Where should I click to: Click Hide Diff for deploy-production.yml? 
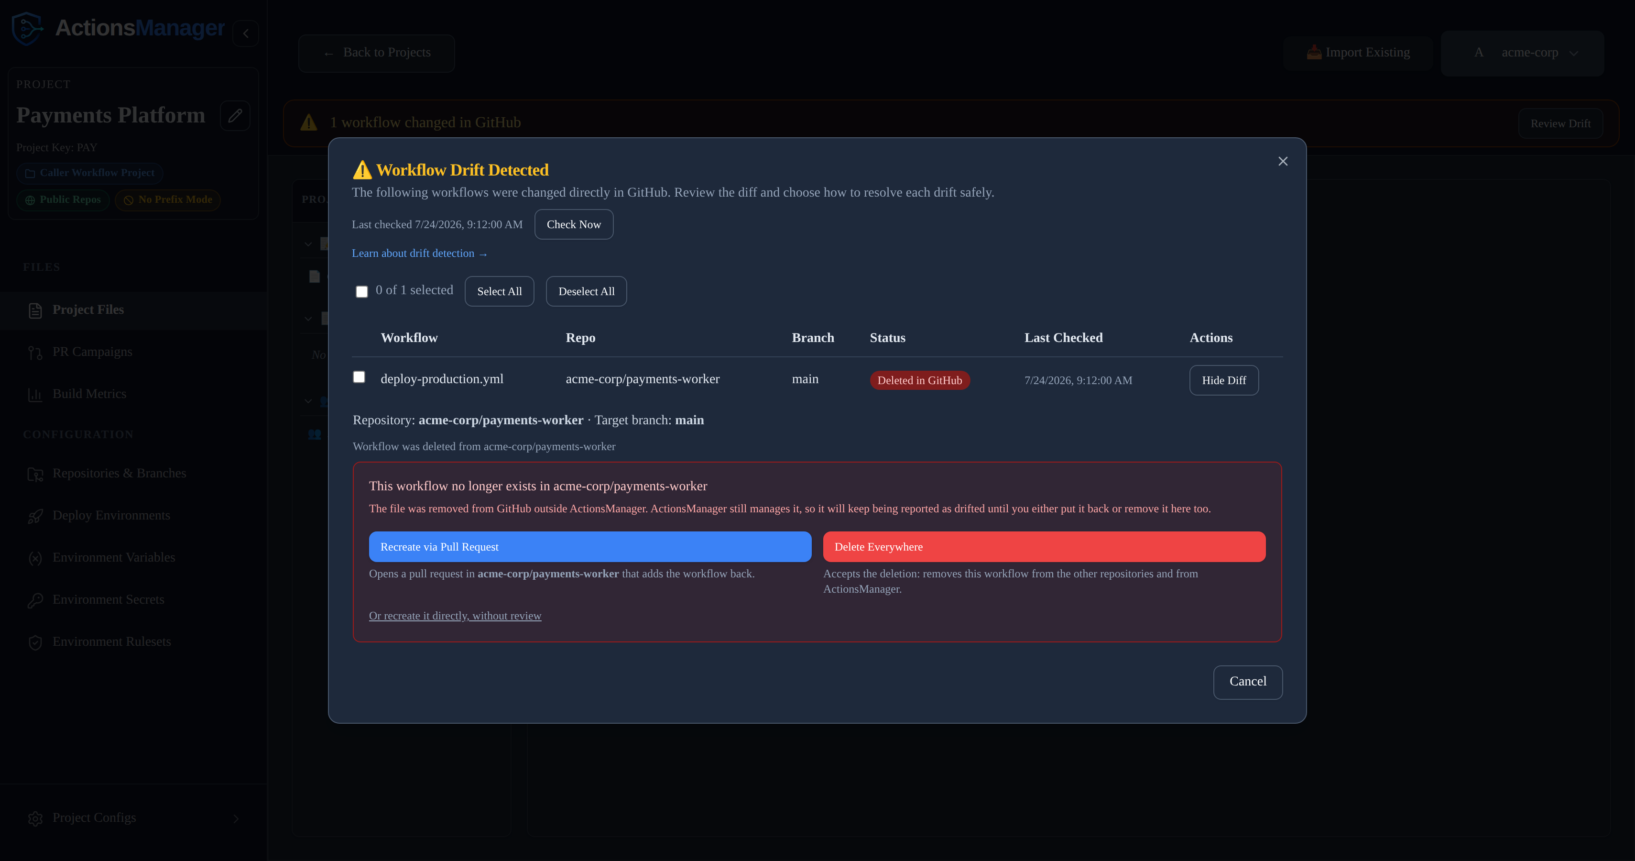point(1224,380)
